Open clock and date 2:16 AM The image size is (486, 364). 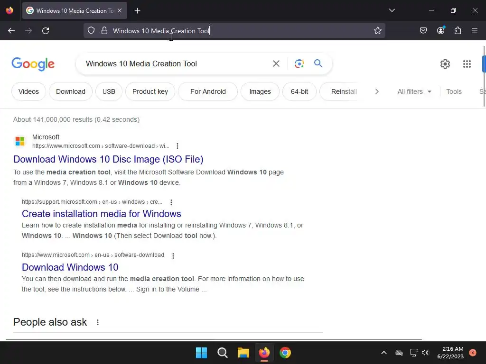pos(450,353)
